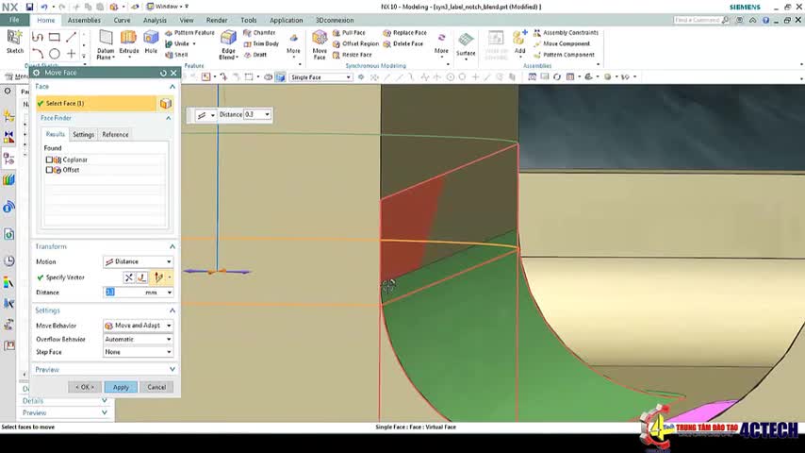
Task: Choose the Chamfer tool
Action: point(259,32)
